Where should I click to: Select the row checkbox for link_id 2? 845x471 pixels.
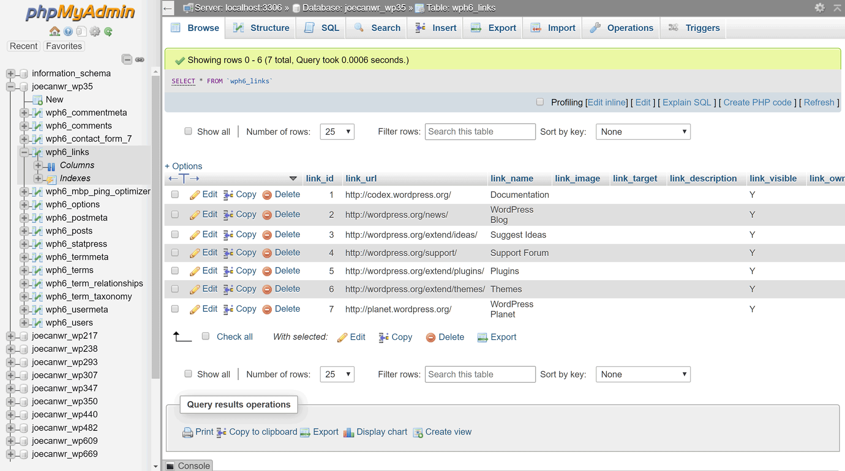(x=175, y=214)
